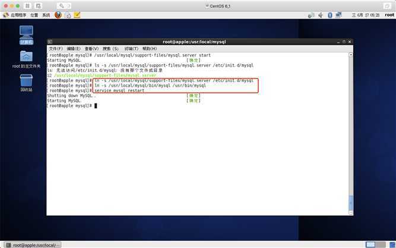Open the 位置 (Places) menu

34,15
